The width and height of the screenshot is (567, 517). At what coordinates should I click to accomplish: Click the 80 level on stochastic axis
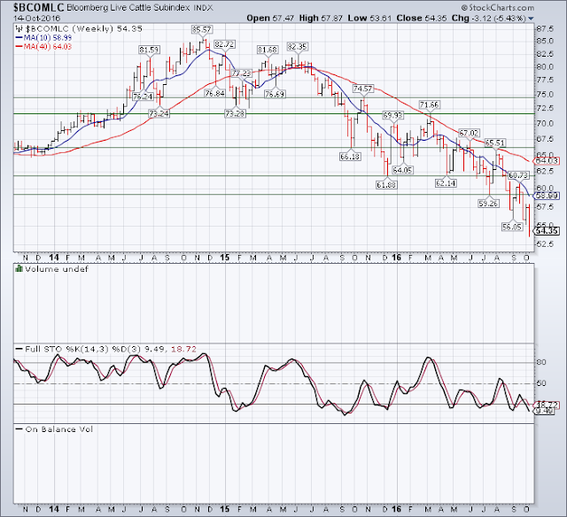pyautogui.click(x=541, y=362)
